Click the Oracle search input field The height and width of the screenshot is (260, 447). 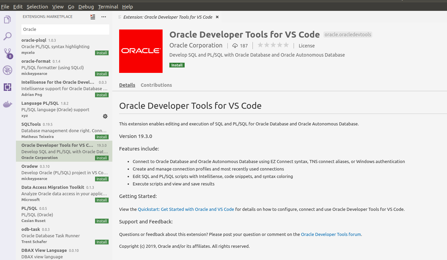tap(65, 29)
